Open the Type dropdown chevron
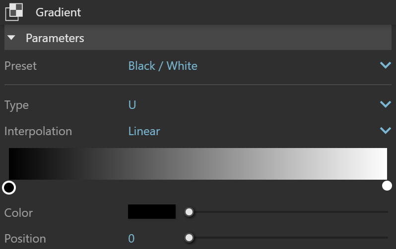The height and width of the screenshot is (249, 396). coord(386,104)
